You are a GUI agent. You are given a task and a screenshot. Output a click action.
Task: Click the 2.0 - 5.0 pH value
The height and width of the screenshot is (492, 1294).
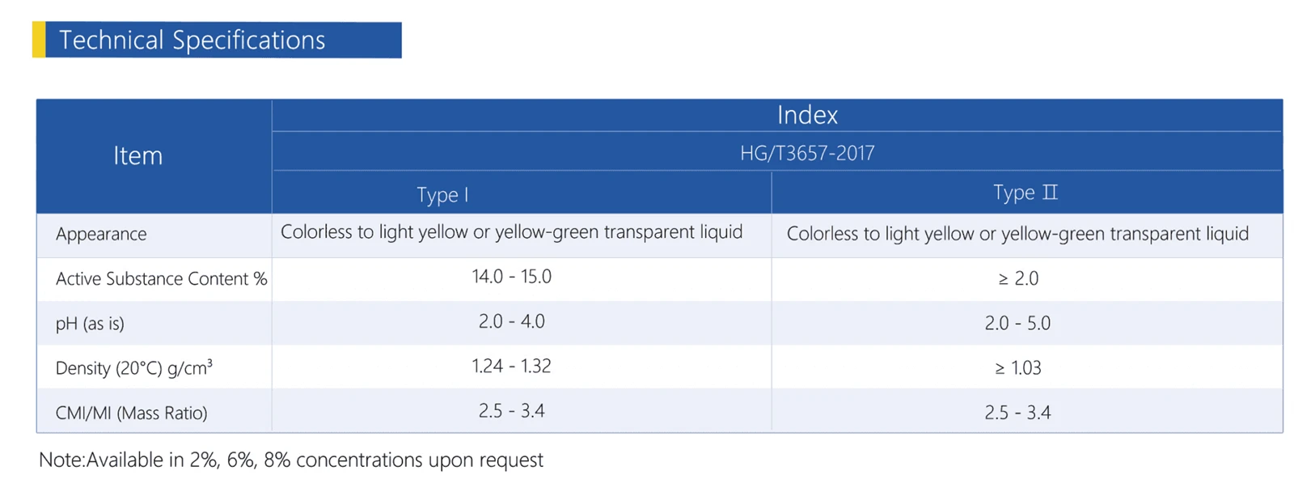(1017, 323)
